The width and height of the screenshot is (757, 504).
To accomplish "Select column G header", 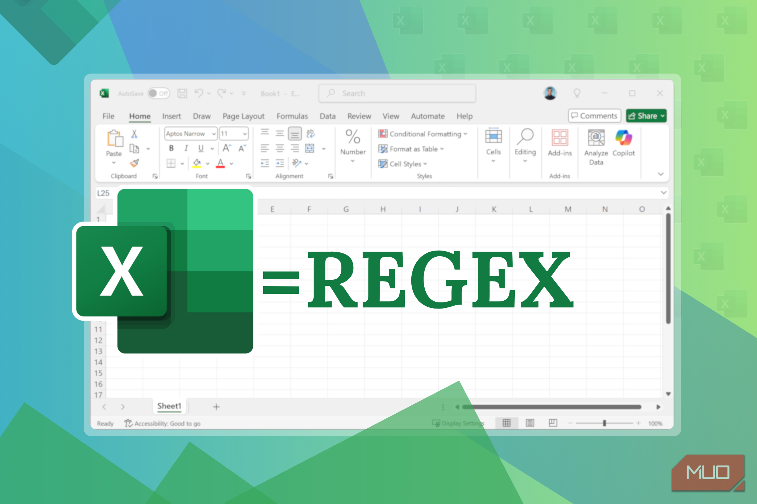I will tap(346, 209).
